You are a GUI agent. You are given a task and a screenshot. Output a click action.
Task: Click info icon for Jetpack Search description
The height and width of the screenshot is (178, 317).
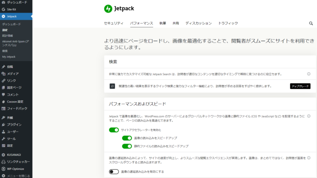pos(309,74)
